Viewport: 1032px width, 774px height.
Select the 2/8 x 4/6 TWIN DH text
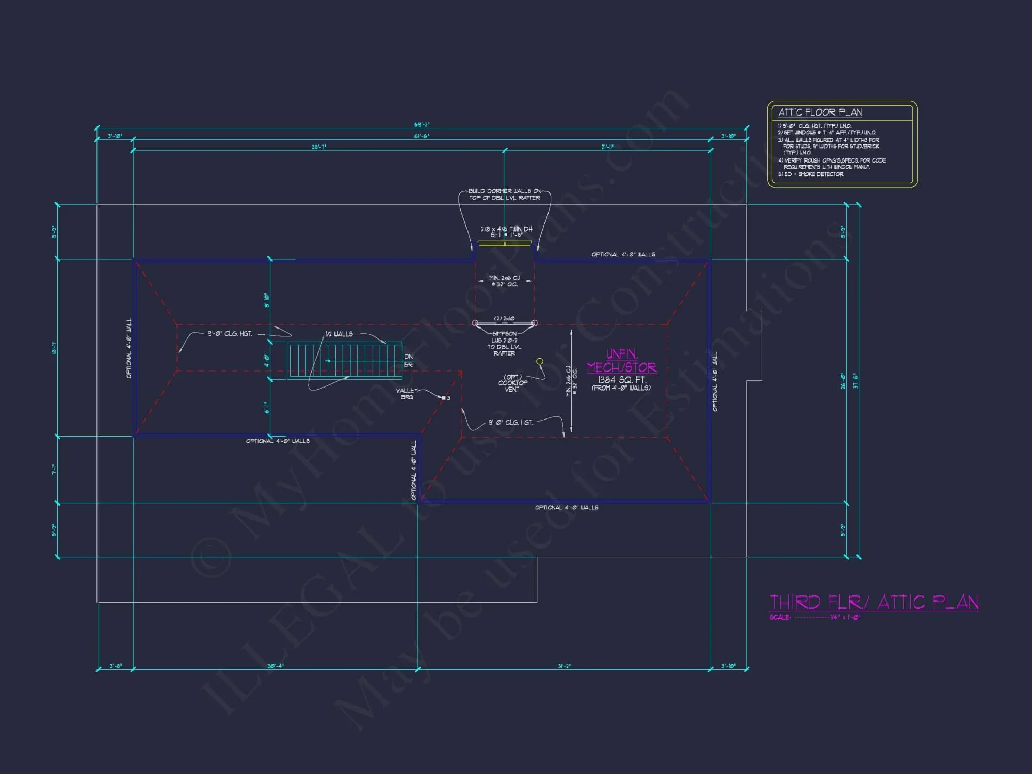[506, 229]
